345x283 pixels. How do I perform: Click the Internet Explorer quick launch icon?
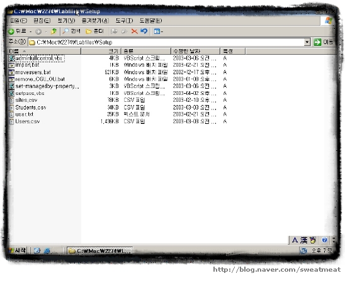click(x=47, y=251)
